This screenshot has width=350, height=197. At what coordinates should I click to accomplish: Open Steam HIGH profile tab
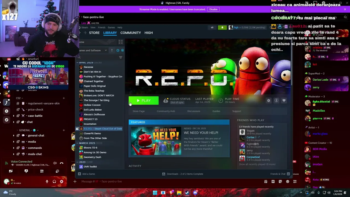tap(148, 33)
